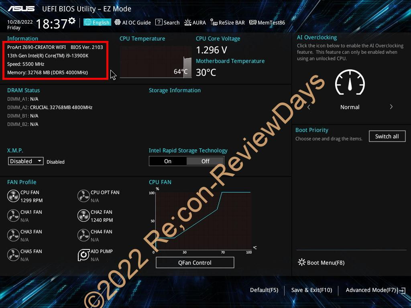Launch MemTest86 icon
The height and width of the screenshot is (308, 411).
coord(253,22)
